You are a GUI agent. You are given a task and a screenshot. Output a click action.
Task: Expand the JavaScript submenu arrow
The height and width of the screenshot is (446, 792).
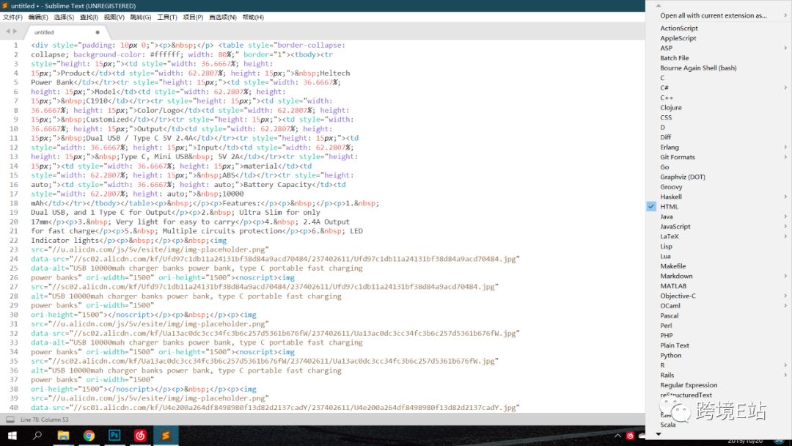(785, 226)
